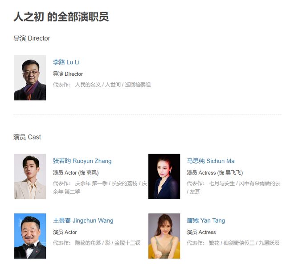Open 长安的荔枝 in Ruoyun Zhang's works
This screenshot has width=294, height=265.
[125, 183]
